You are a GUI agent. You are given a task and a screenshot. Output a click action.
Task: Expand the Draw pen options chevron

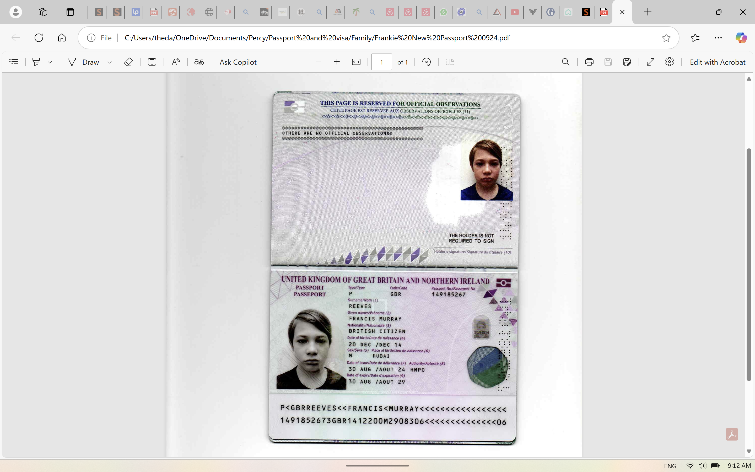point(110,62)
